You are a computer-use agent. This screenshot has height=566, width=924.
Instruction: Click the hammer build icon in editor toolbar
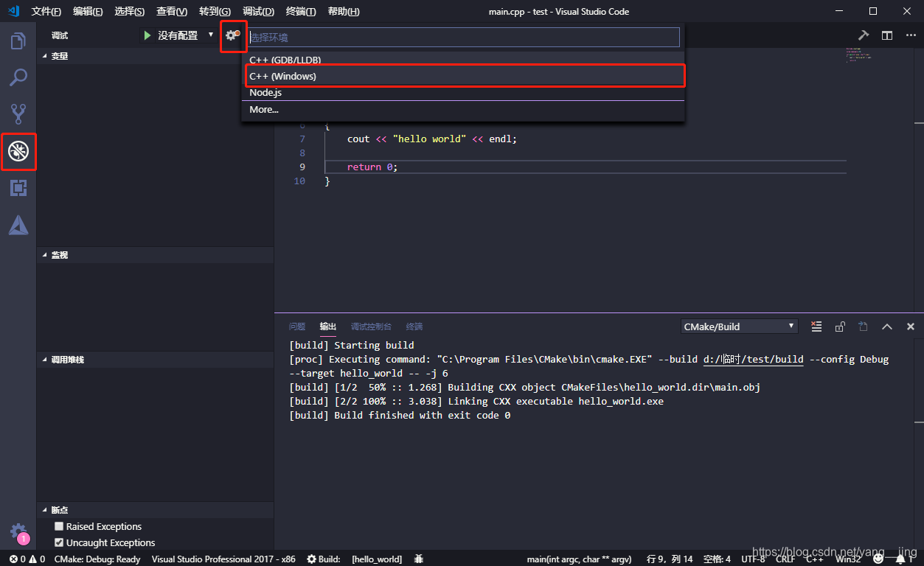pos(864,35)
